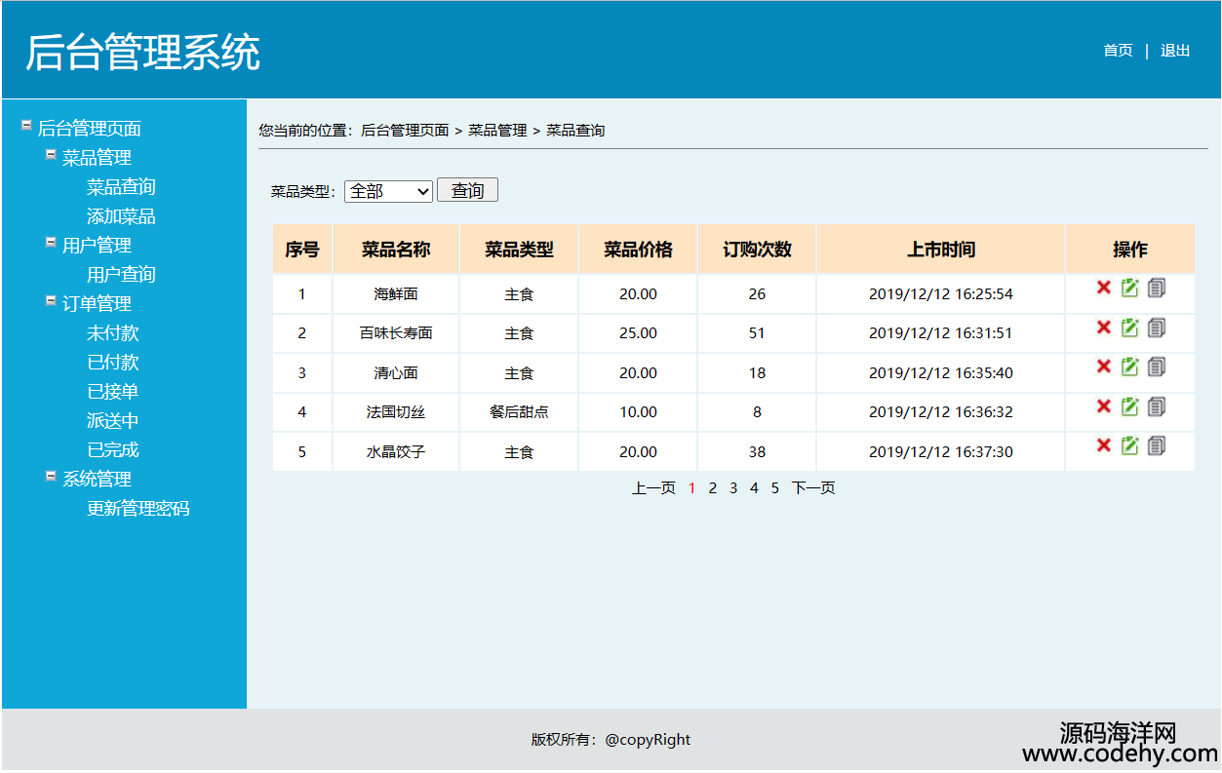
Task: Go to 下一页 in pagination
Action: [x=813, y=488]
